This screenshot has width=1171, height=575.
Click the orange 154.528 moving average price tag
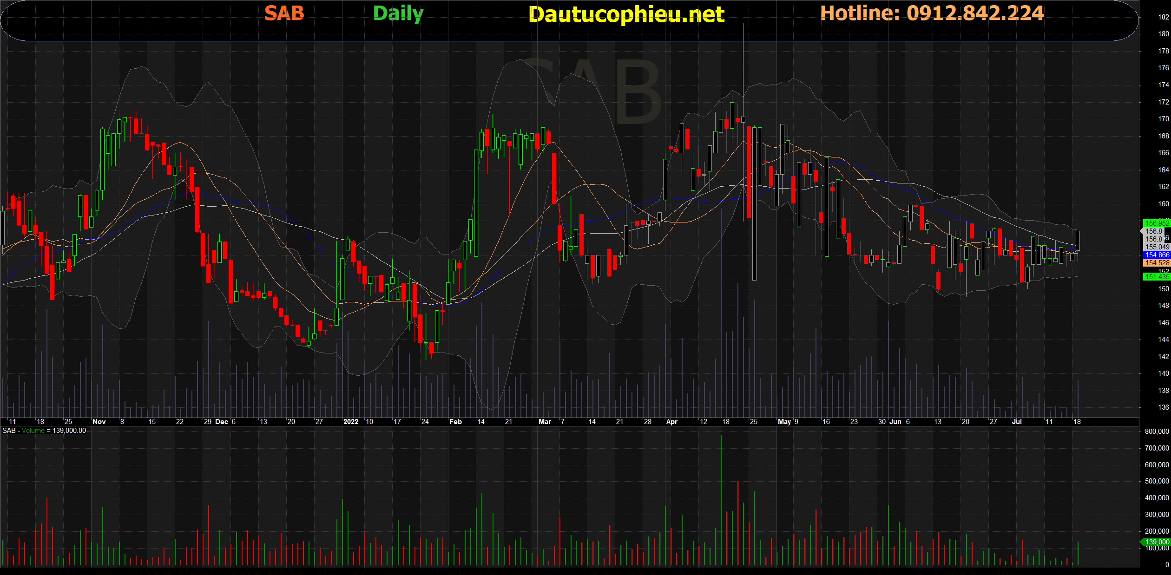coord(1156,263)
